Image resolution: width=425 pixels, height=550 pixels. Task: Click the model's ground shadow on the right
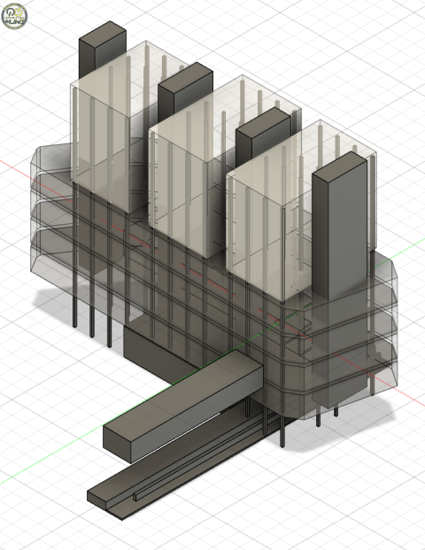pyautogui.click(x=361, y=419)
